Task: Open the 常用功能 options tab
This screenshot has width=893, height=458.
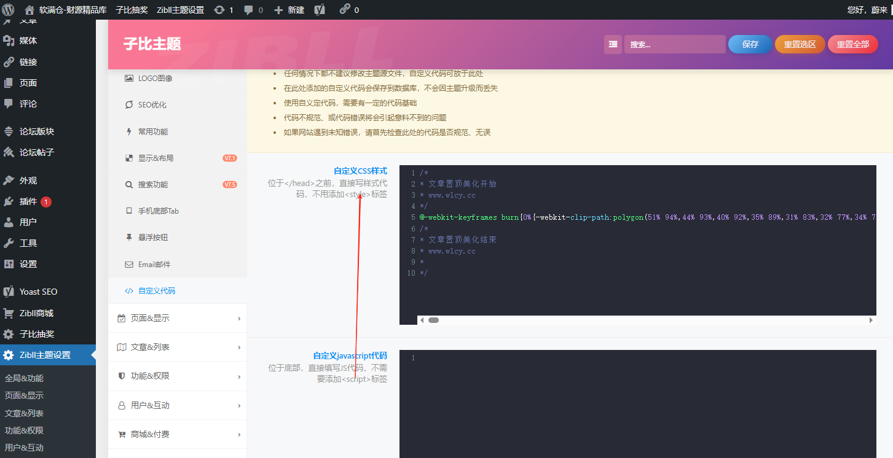Action: [x=178, y=131]
